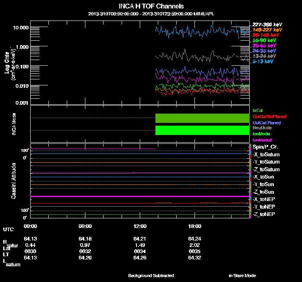Viewport: 302px width, 282px height.
Task: Click the 'OutCal:Planed' legend entry
Action: click(x=267, y=123)
